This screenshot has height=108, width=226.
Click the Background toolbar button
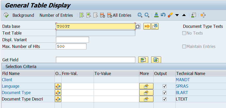(x=23, y=15)
